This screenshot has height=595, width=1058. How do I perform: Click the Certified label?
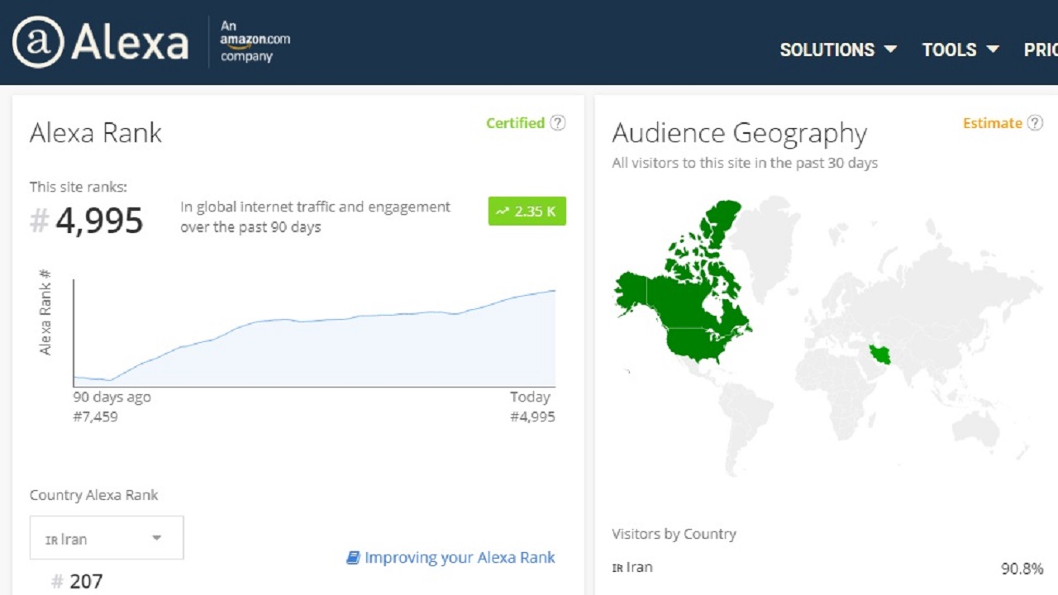515,123
